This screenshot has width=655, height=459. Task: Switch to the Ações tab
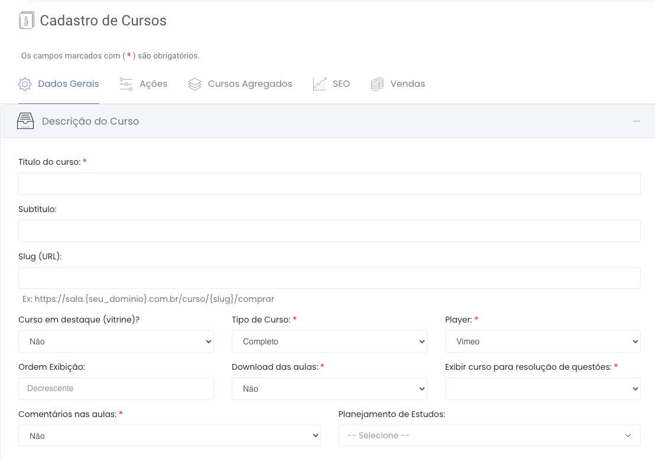pyautogui.click(x=153, y=84)
